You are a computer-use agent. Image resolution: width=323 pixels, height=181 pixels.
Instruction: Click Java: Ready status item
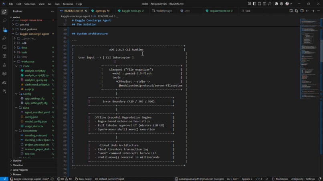coord(83,179)
